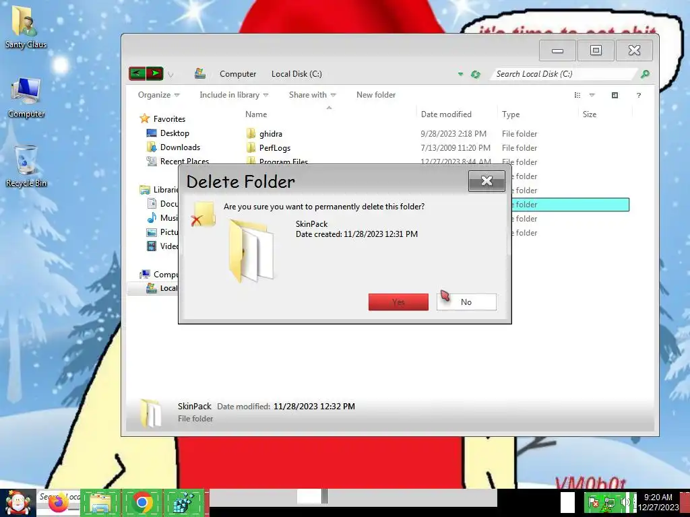Open the Santa start button
Viewport: 690px width, 517px height.
[x=18, y=503]
